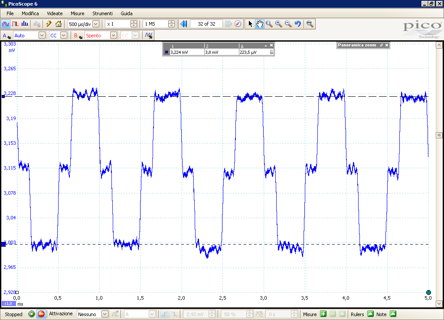
Task: Open the Videate menu
Action: click(x=55, y=13)
